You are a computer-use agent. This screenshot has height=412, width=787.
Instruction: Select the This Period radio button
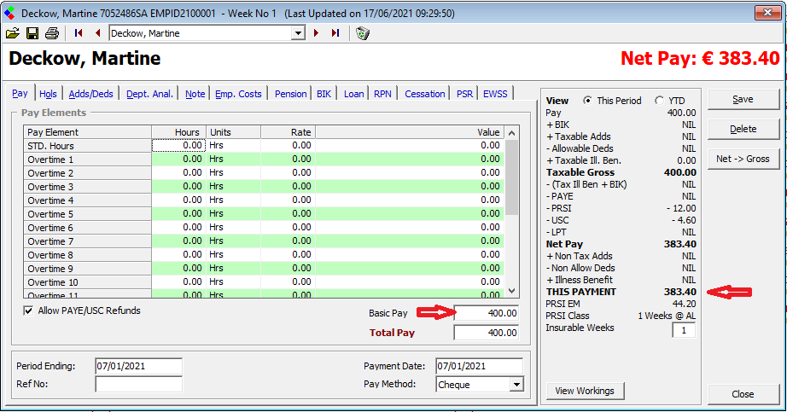click(x=587, y=101)
